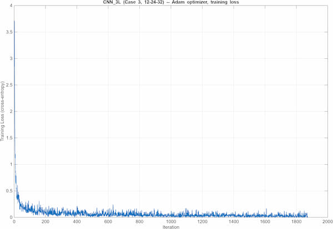Click the y-axis tick label 3
Screen dimensions: 333x229
[11, 58]
